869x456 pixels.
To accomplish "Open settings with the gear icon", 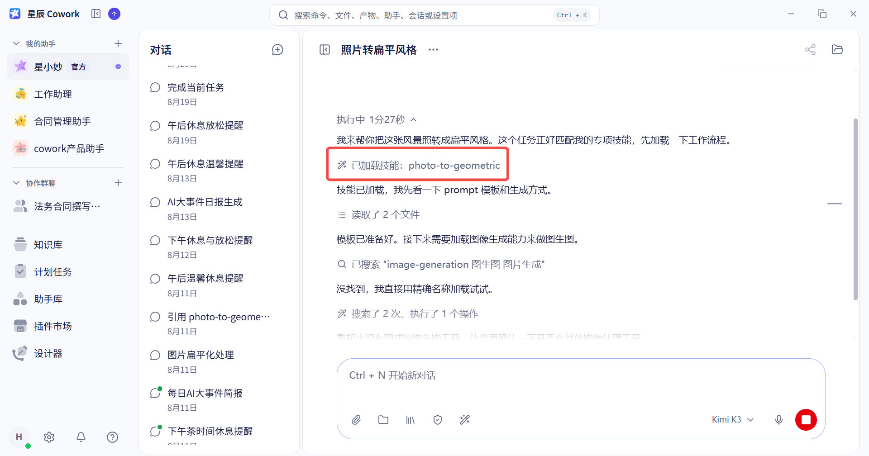I will coord(49,437).
